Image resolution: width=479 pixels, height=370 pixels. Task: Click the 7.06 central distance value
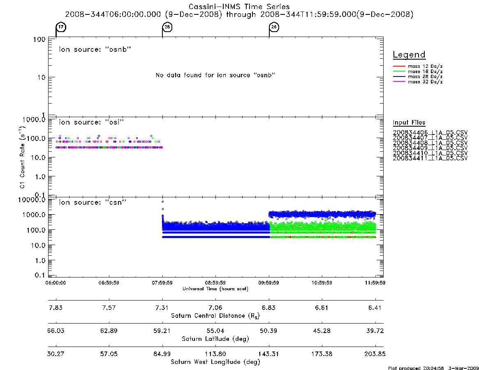(x=215, y=308)
